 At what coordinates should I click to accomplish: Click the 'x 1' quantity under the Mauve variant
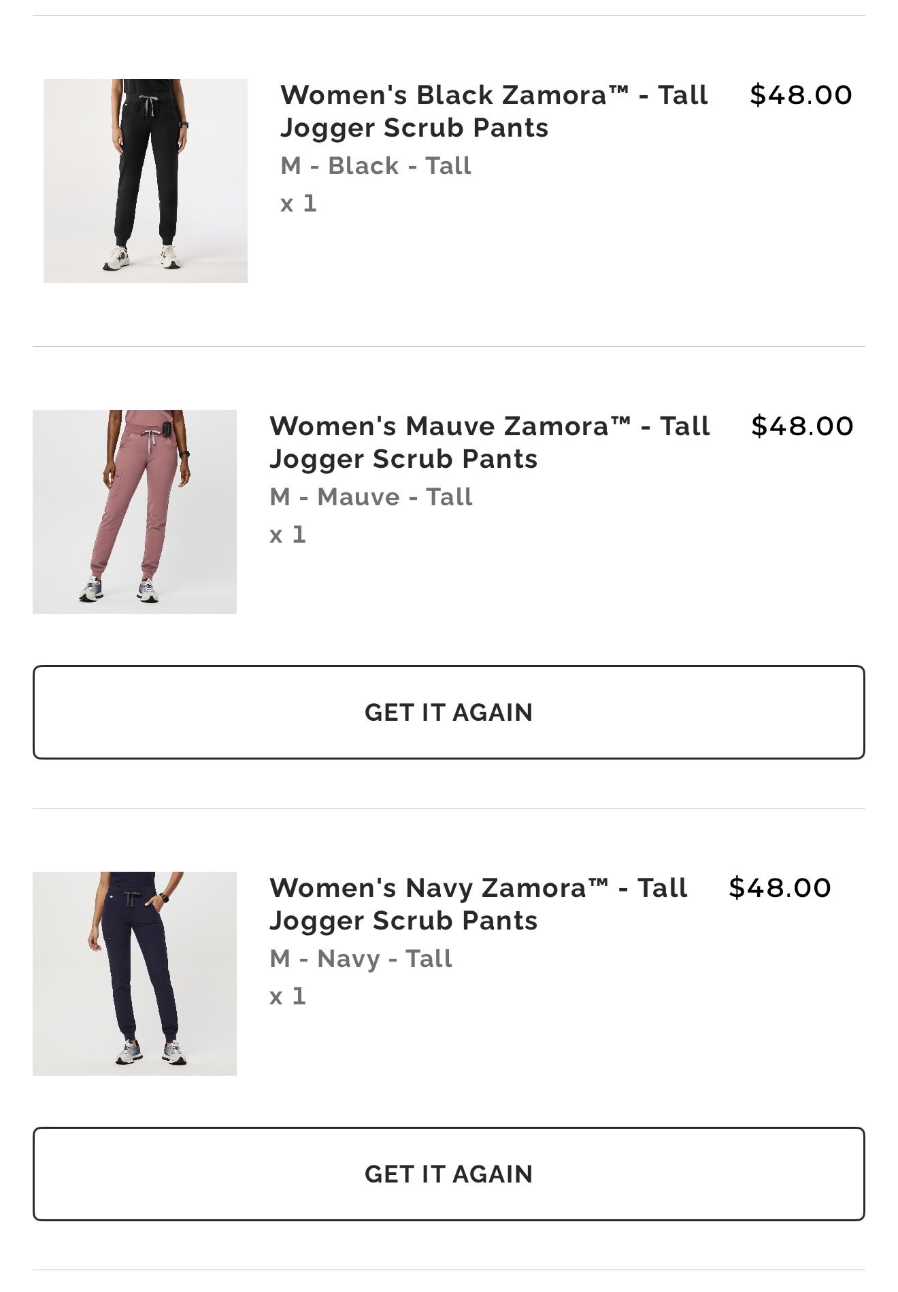pos(288,534)
